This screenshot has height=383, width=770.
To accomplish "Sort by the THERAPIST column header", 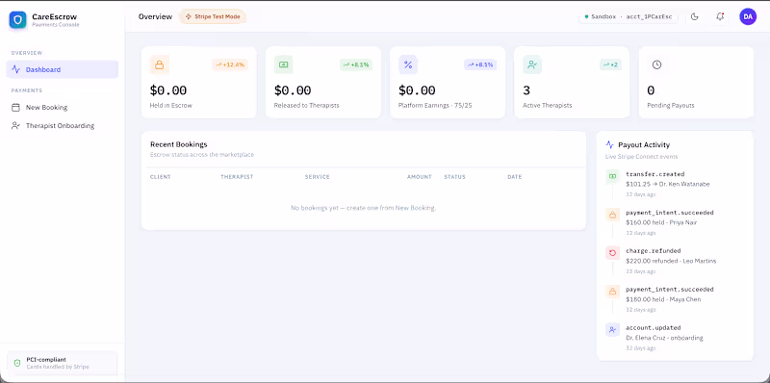I will pyautogui.click(x=237, y=177).
